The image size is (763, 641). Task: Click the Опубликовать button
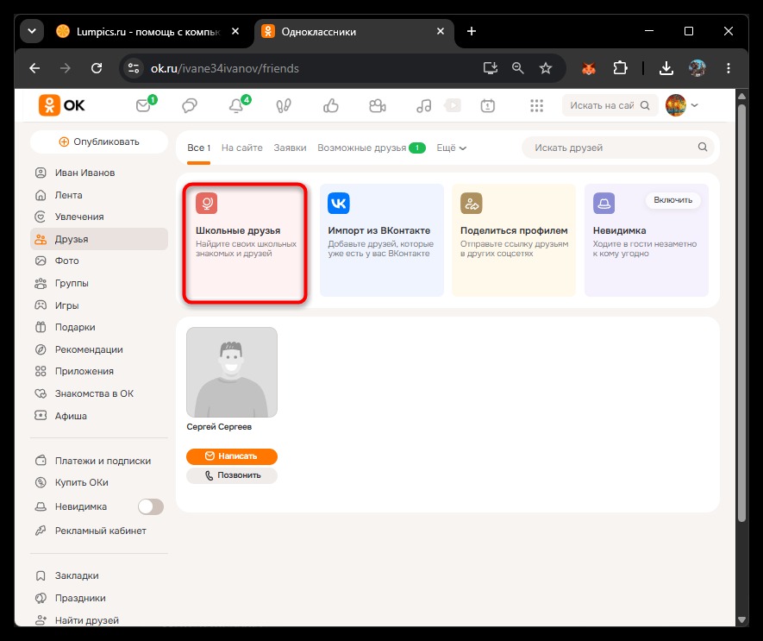99,141
